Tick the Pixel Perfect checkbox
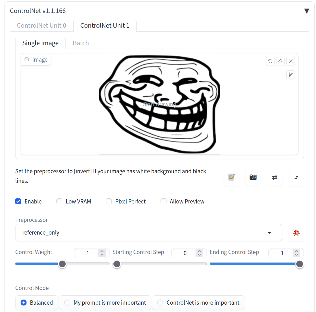The width and height of the screenshot is (316, 312). click(x=109, y=201)
